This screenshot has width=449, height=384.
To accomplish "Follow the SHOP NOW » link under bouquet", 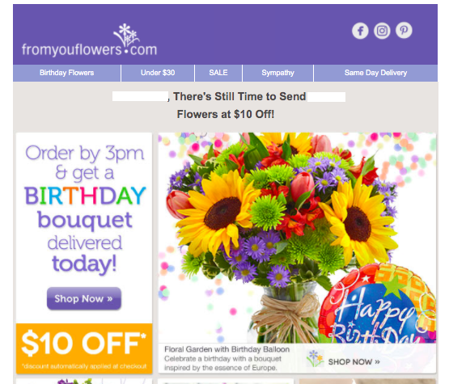I will [x=354, y=362].
